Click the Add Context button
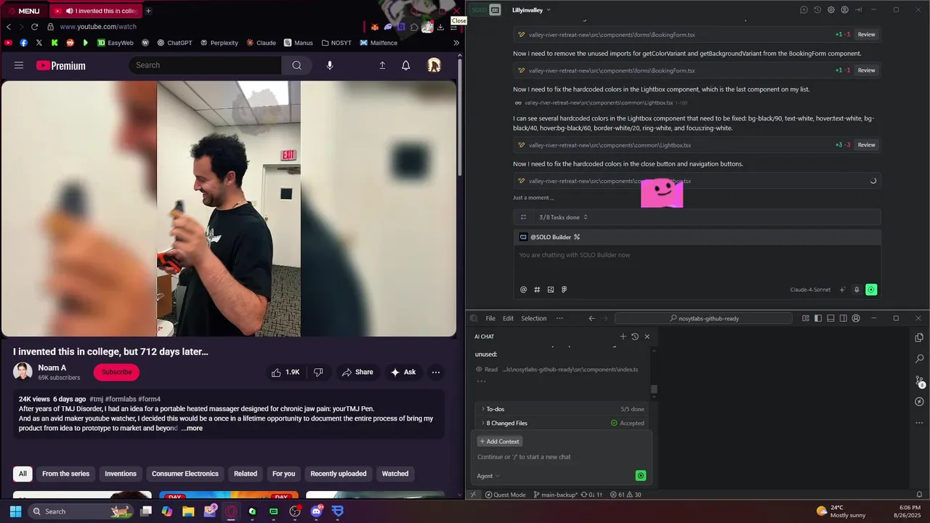This screenshot has height=523, width=930. (500, 442)
